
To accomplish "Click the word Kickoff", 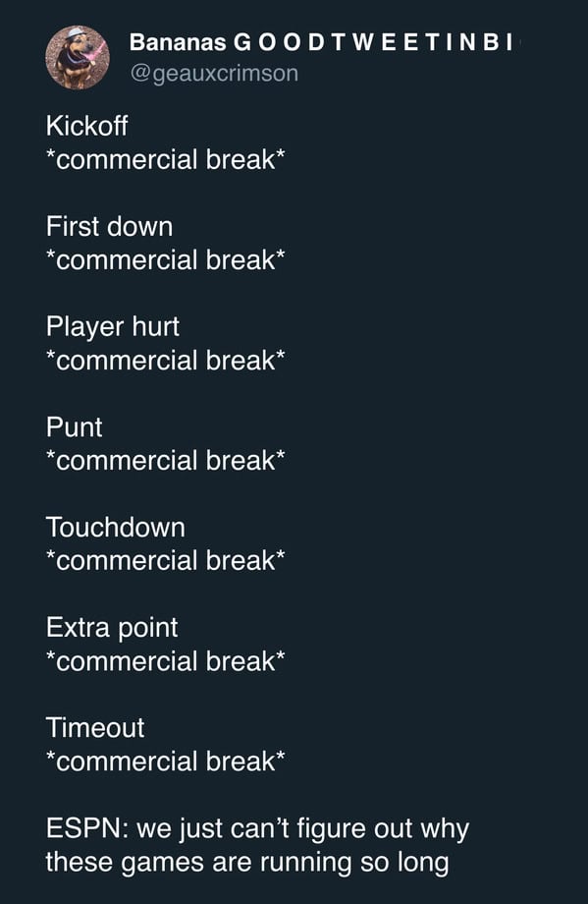I will [87, 126].
